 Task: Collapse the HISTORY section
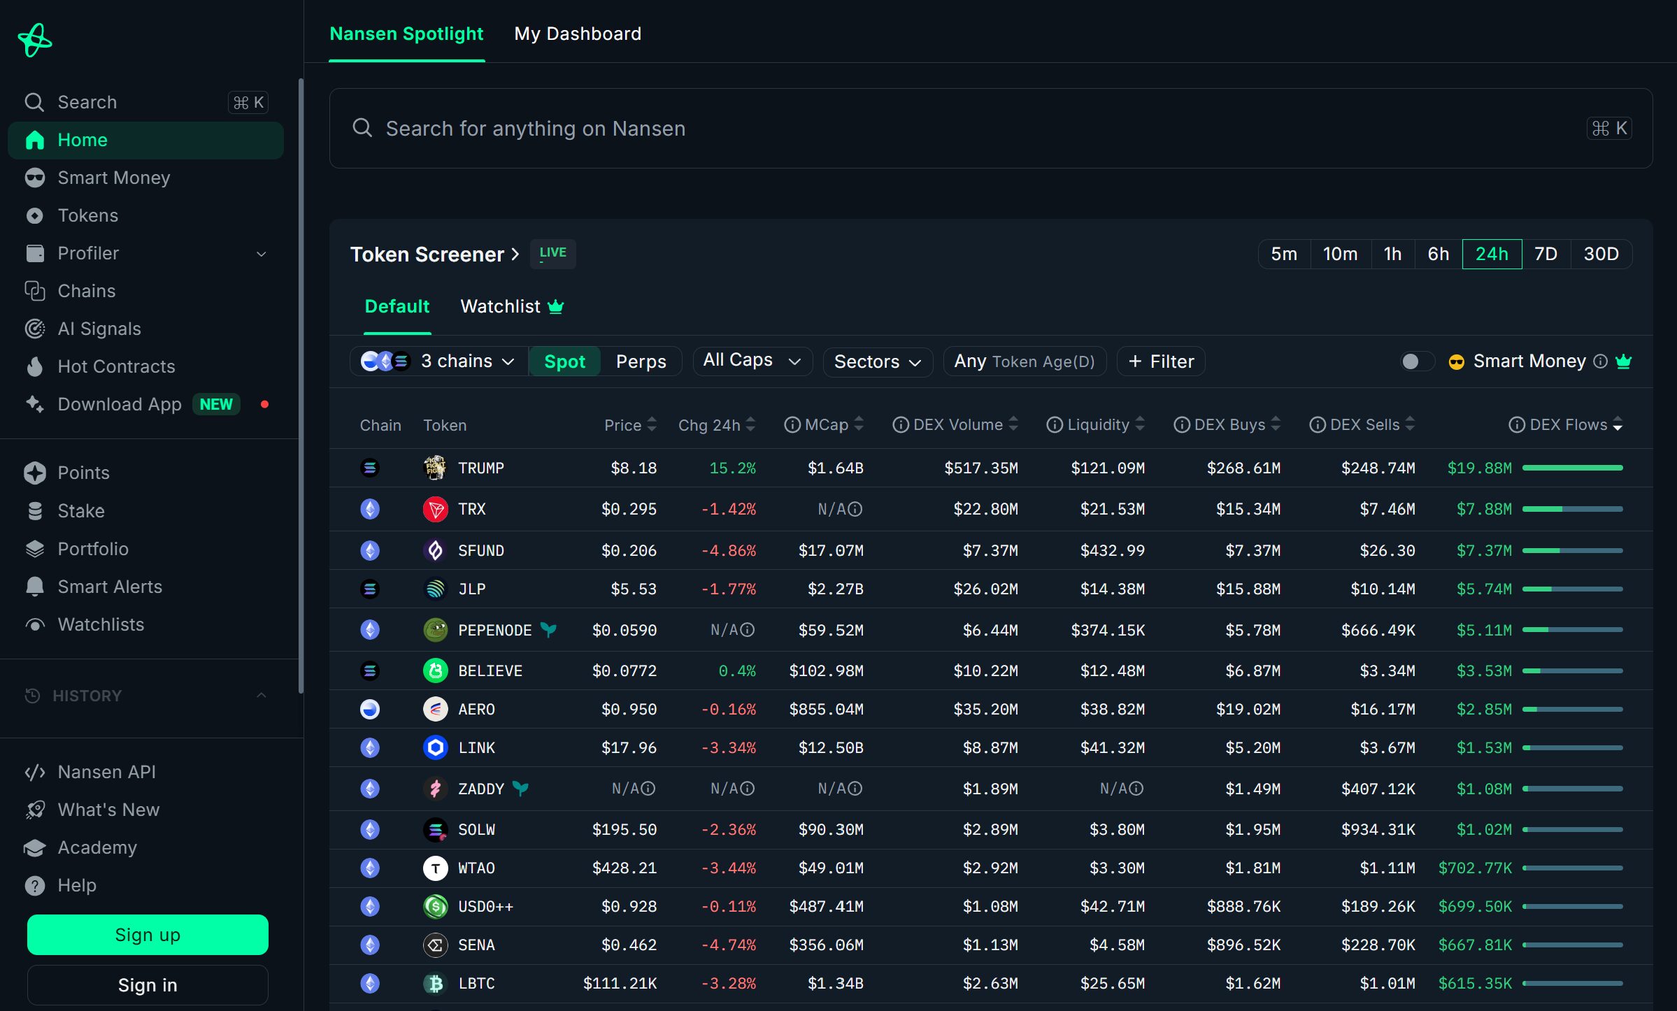[261, 696]
